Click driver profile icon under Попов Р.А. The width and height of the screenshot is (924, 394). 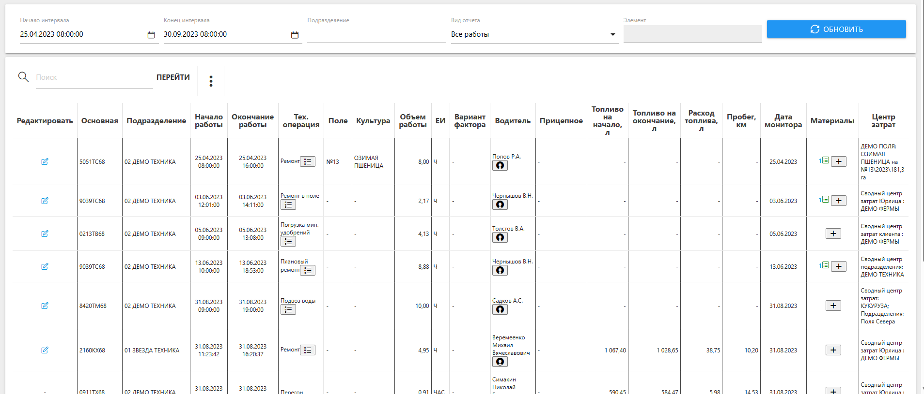pyautogui.click(x=500, y=165)
